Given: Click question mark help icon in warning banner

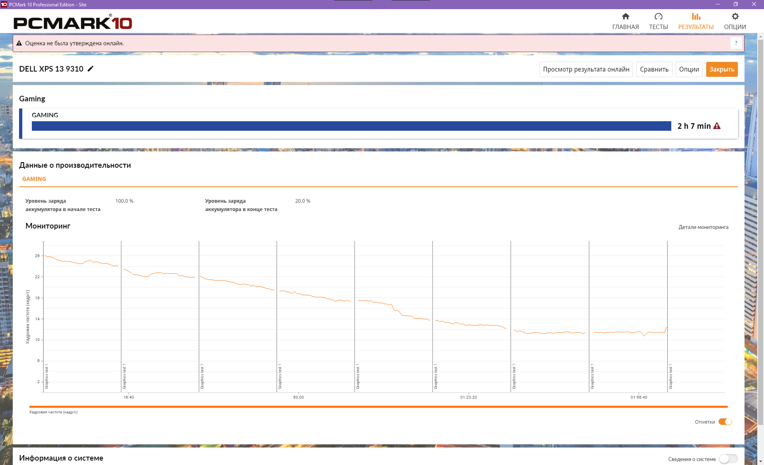Looking at the screenshot, I should (x=736, y=43).
